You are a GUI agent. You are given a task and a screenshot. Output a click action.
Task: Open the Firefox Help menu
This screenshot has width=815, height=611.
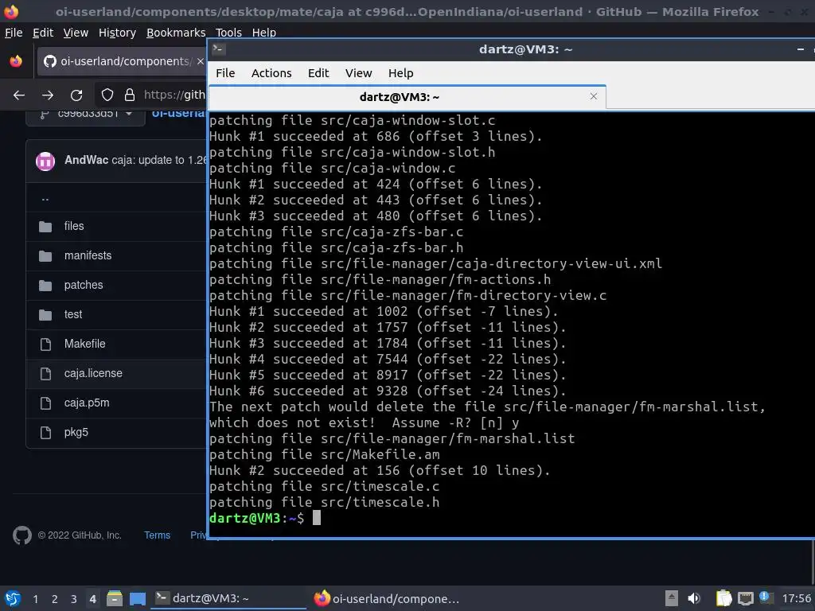[x=264, y=33]
